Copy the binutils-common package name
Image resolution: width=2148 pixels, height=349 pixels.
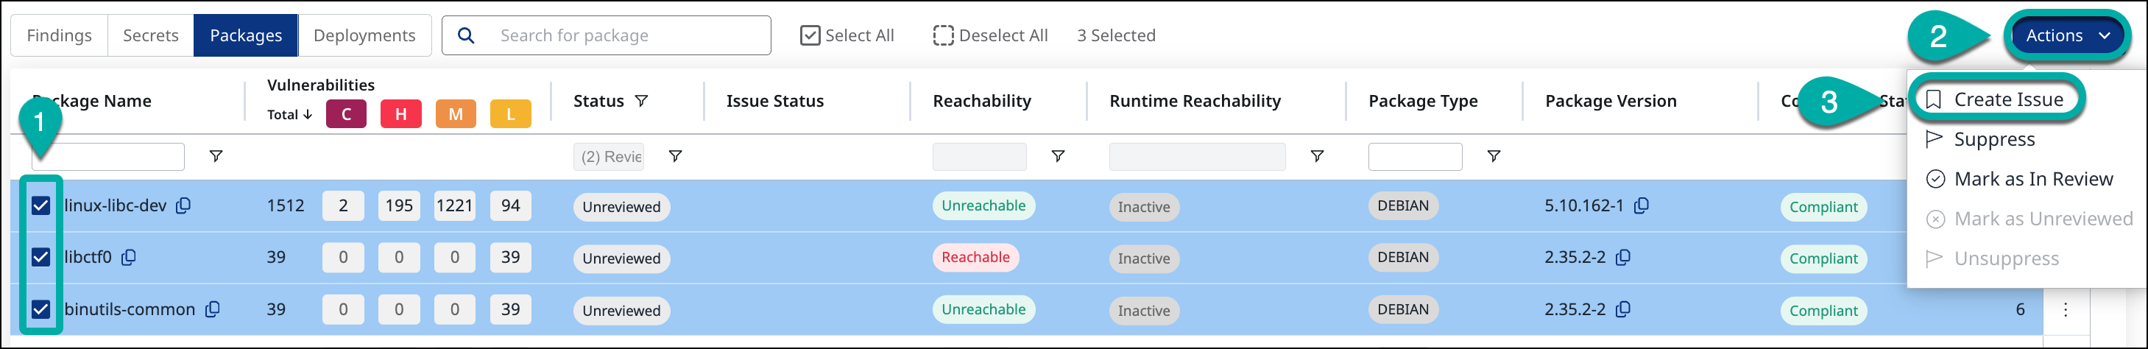pyautogui.click(x=213, y=309)
